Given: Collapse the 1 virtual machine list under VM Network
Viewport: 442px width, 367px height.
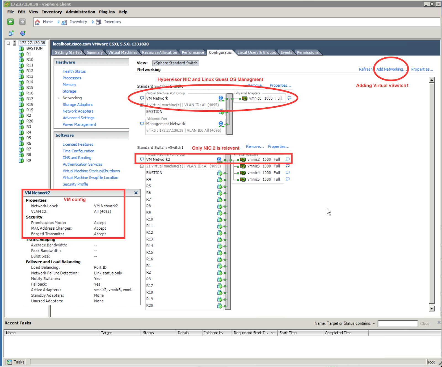Looking at the screenshot, I should (142, 105).
